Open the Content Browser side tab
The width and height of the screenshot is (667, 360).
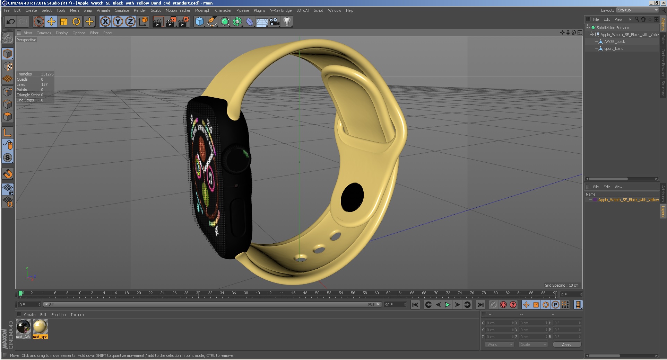(x=663, y=62)
